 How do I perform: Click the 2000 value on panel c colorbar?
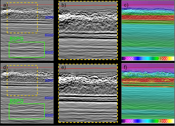click(129, 59)
